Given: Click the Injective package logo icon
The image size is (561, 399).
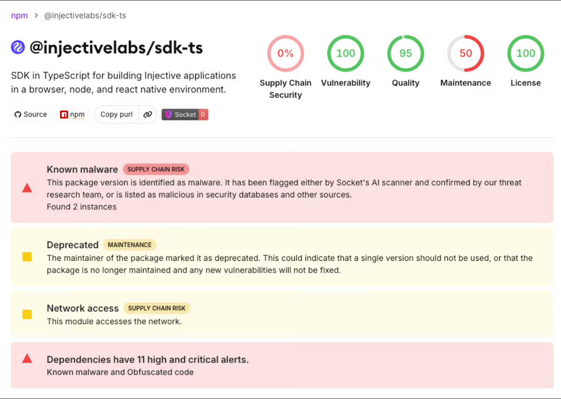Looking at the screenshot, I should click(x=18, y=47).
